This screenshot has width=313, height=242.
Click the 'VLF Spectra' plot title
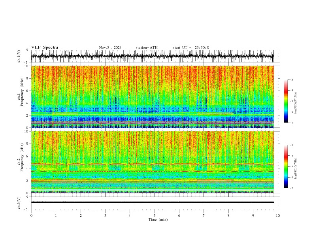[45, 47]
